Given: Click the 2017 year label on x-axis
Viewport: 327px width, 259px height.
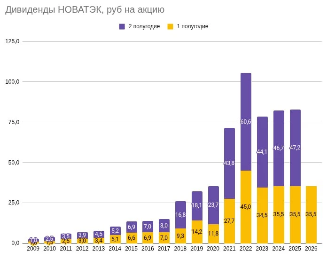Looking at the screenshot, I should click(164, 249).
